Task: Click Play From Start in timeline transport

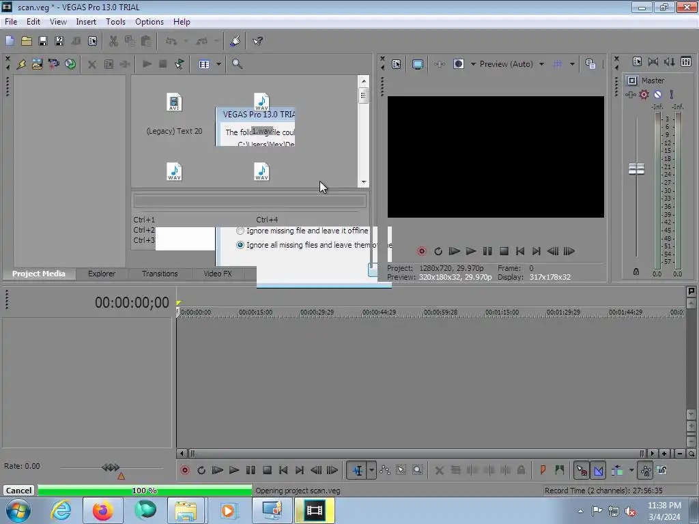Action: pyautogui.click(x=218, y=470)
